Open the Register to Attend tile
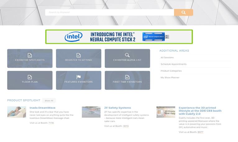This screenshot has height=142, width=238. pyautogui.click(x=79, y=58)
